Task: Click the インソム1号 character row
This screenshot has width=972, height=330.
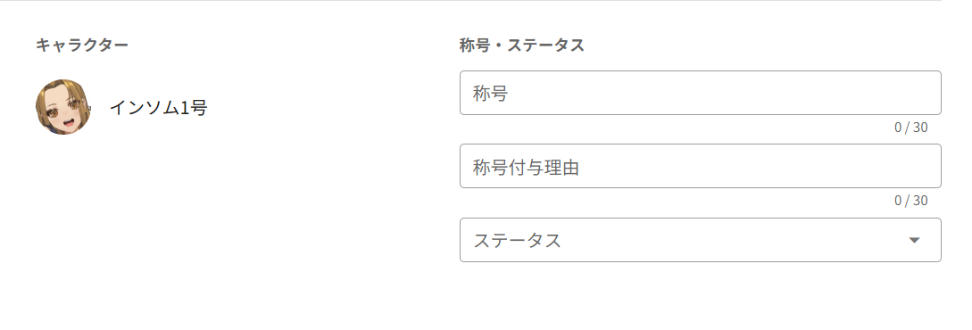Action: 121,107
